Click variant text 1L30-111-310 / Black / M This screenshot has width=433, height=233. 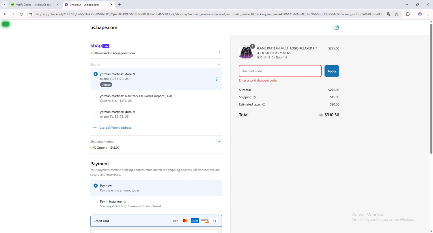click(272, 58)
